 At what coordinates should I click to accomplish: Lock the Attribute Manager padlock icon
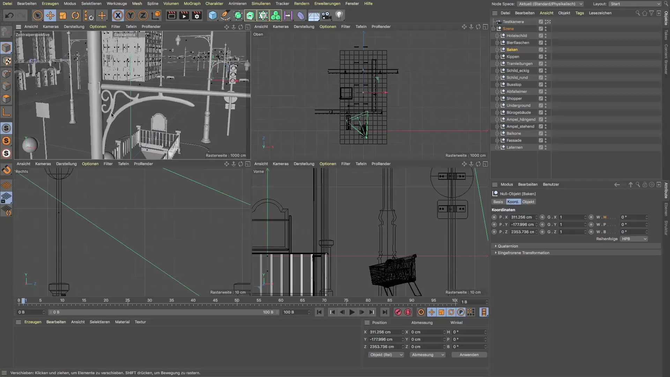click(x=645, y=184)
